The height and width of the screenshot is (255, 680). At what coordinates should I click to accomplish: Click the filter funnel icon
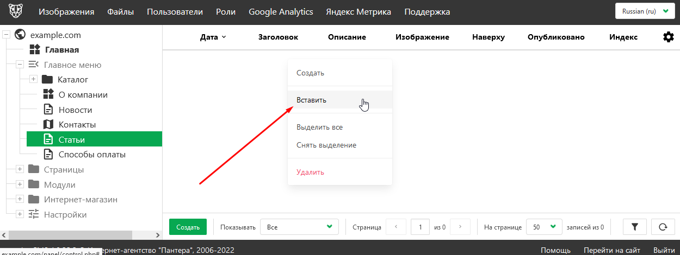point(634,227)
